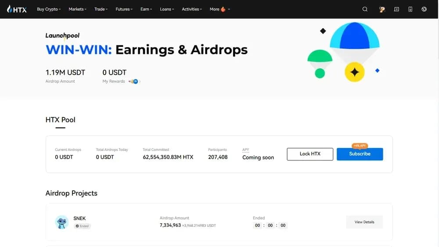Click the SNEK project avatar icon
Image resolution: width=439 pixels, height=247 pixels.
pos(61,222)
